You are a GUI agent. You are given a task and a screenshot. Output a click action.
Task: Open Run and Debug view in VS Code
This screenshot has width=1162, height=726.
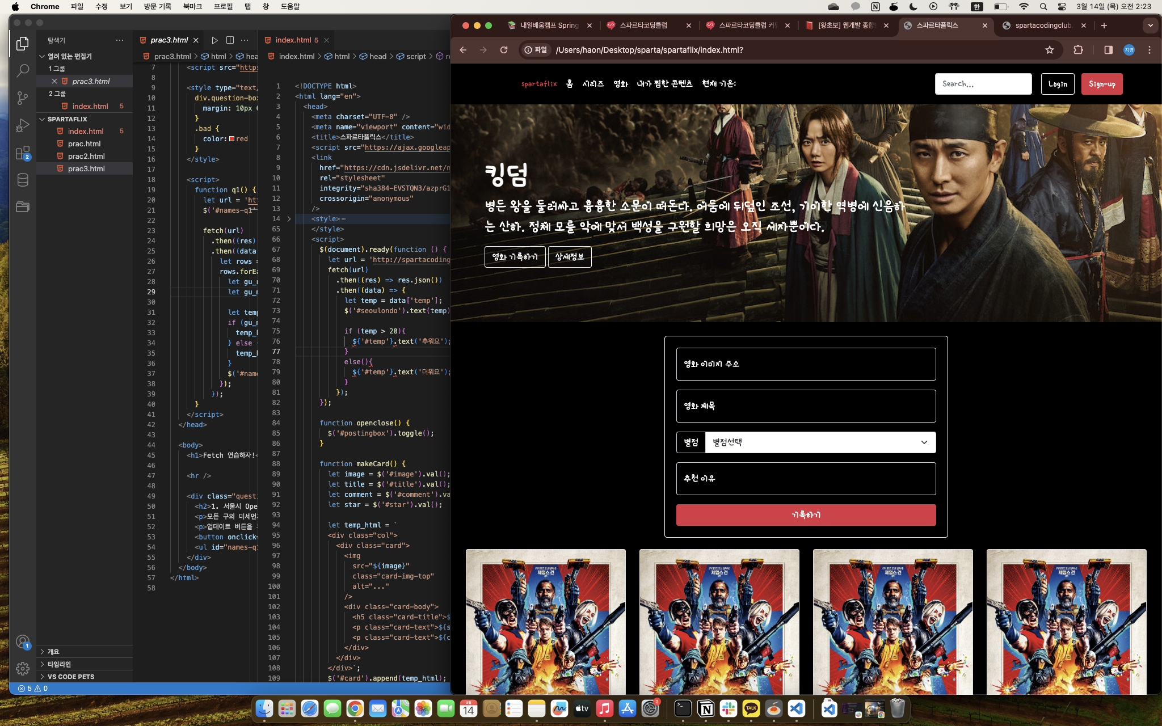pos(23,125)
